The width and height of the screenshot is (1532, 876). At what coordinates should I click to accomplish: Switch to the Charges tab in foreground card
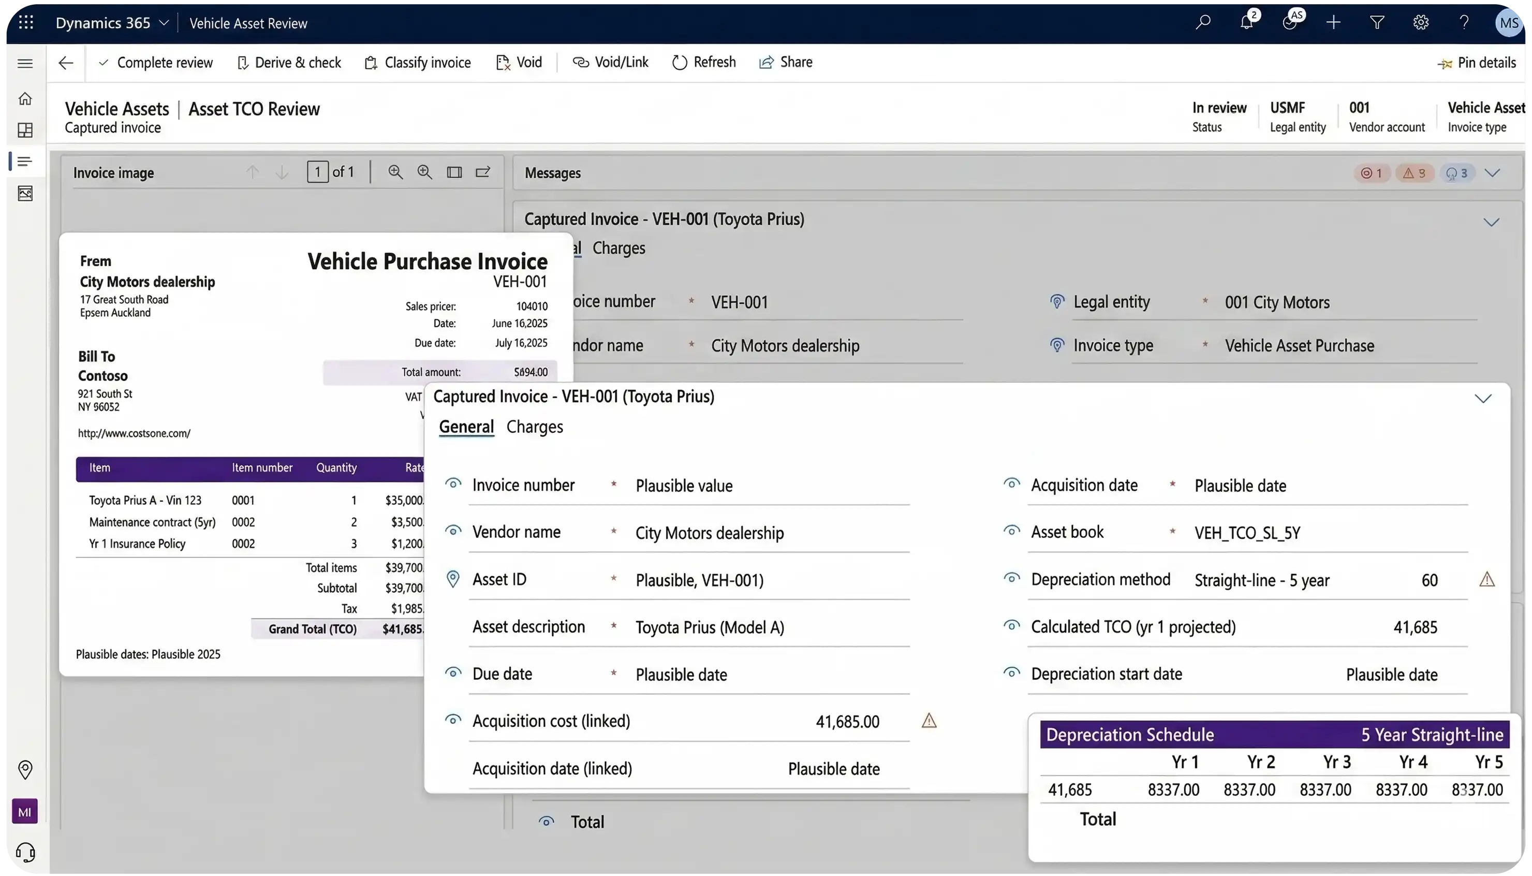point(535,427)
